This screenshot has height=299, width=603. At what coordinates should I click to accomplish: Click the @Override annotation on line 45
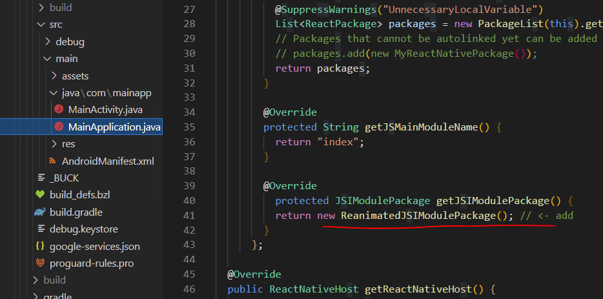pyautogui.click(x=254, y=274)
